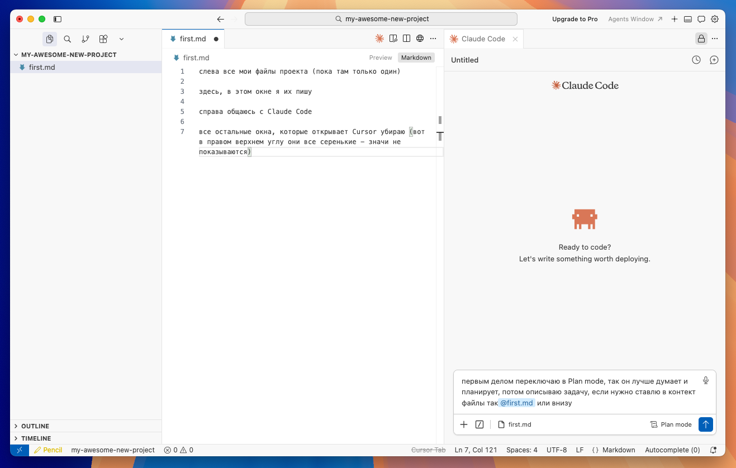Viewport: 736px width, 468px height.
Task: Open slash commands menu icon
Action: click(479, 424)
